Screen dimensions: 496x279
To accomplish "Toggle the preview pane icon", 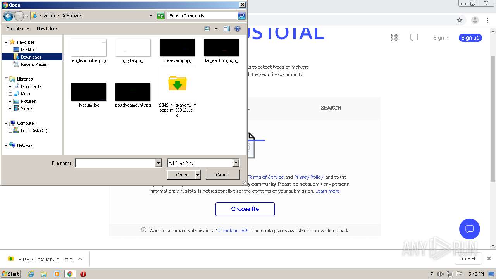I will [x=227, y=29].
